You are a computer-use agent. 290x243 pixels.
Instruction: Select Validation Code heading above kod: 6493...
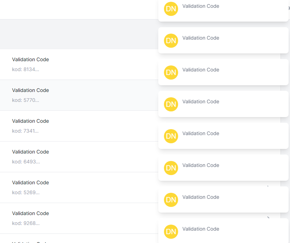pyautogui.click(x=30, y=152)
